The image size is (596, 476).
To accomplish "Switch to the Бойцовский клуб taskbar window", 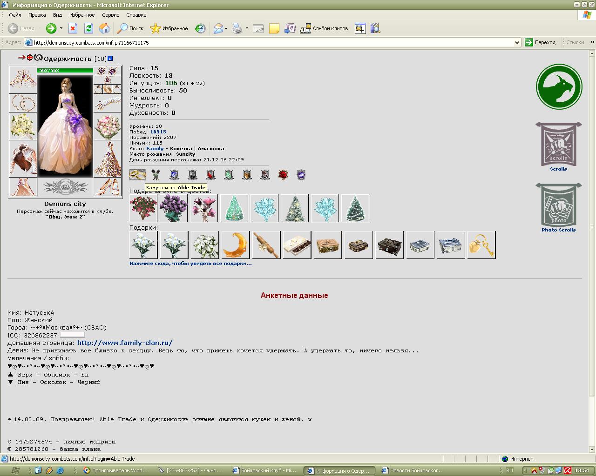I will point(265,470).
